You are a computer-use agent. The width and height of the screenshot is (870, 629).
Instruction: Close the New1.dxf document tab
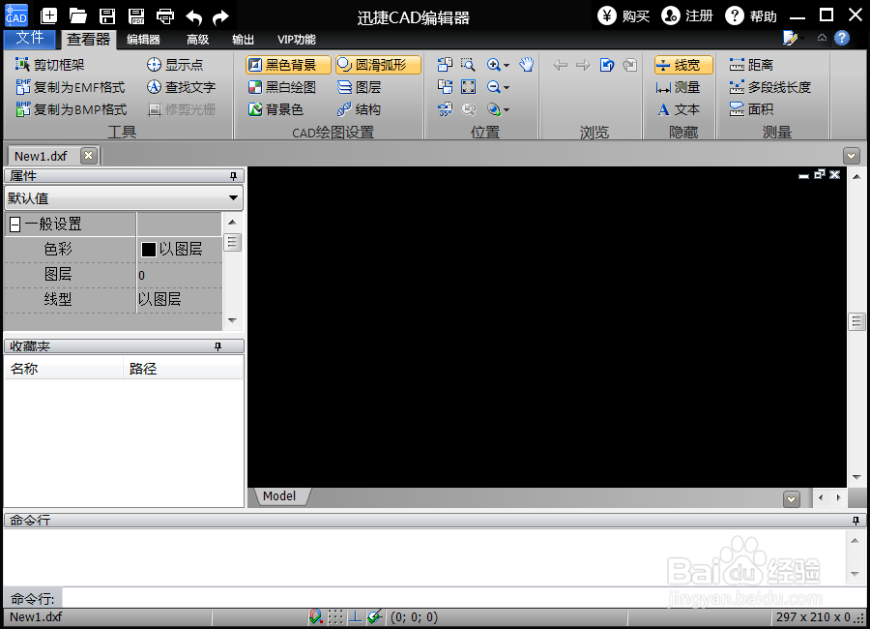[88, 156]
